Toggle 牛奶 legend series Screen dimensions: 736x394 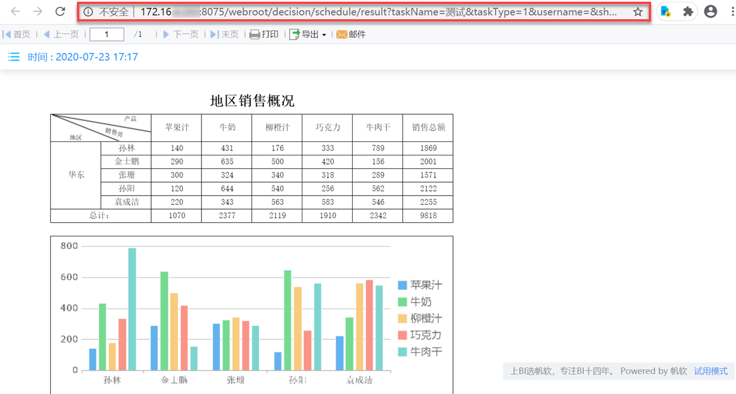[x=414, y=301]
